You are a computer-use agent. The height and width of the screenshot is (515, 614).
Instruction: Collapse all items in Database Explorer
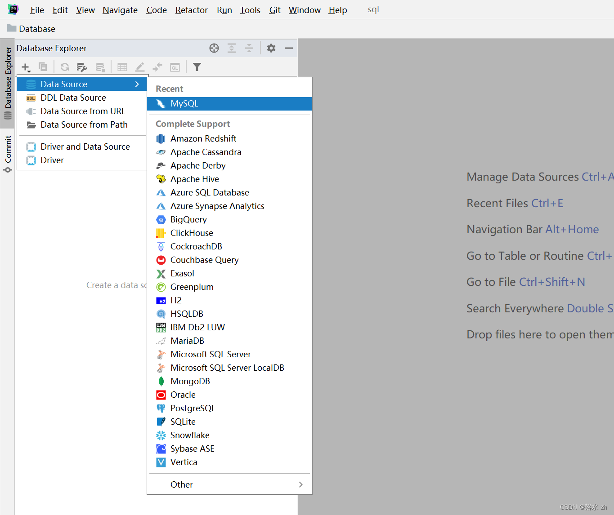pos(249,48)
